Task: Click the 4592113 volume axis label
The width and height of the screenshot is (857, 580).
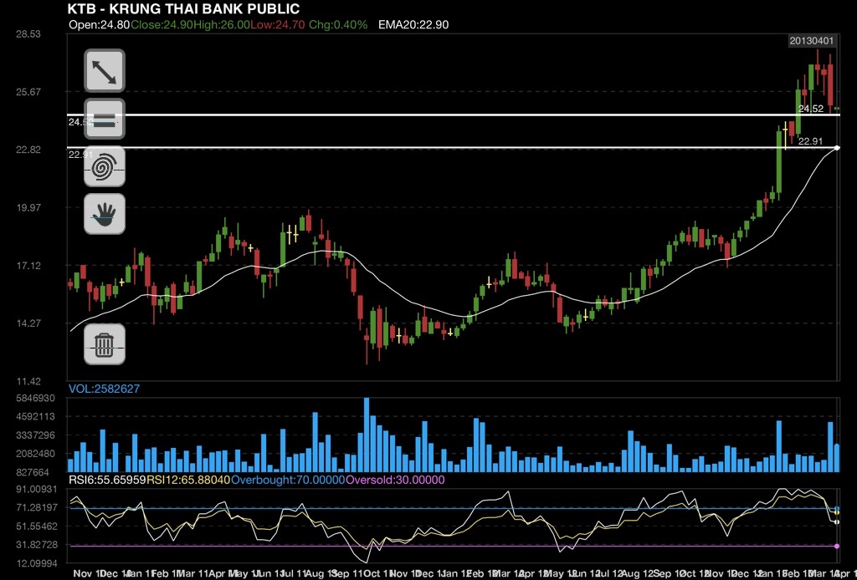Action: (36, 417)
